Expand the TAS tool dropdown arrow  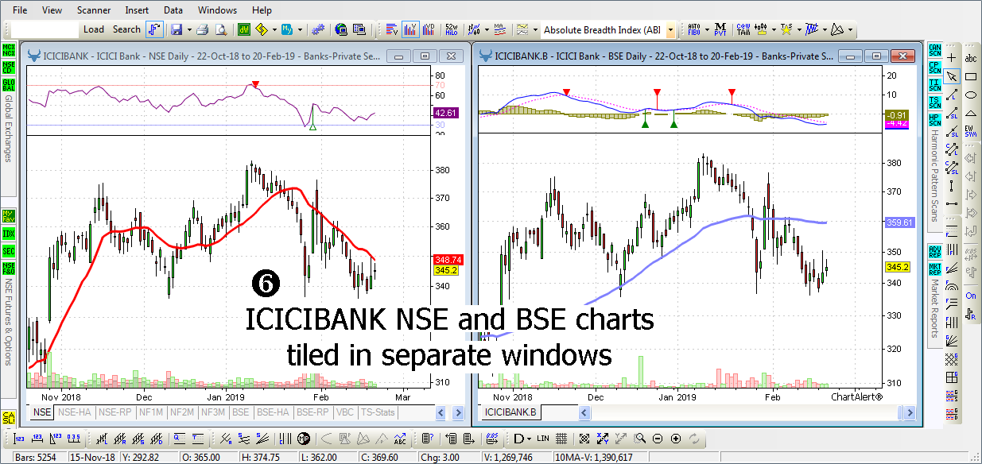pos(798,29)
